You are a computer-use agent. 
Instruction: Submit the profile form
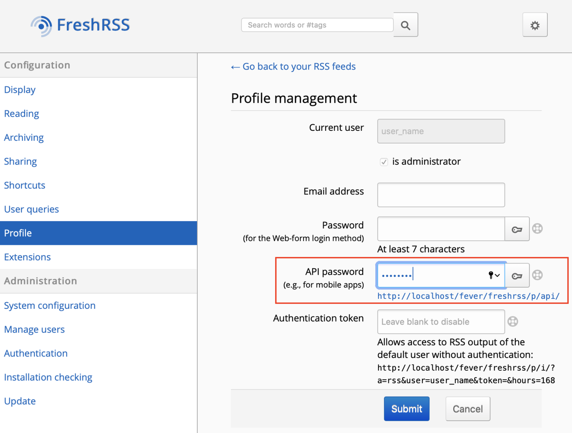407,409
